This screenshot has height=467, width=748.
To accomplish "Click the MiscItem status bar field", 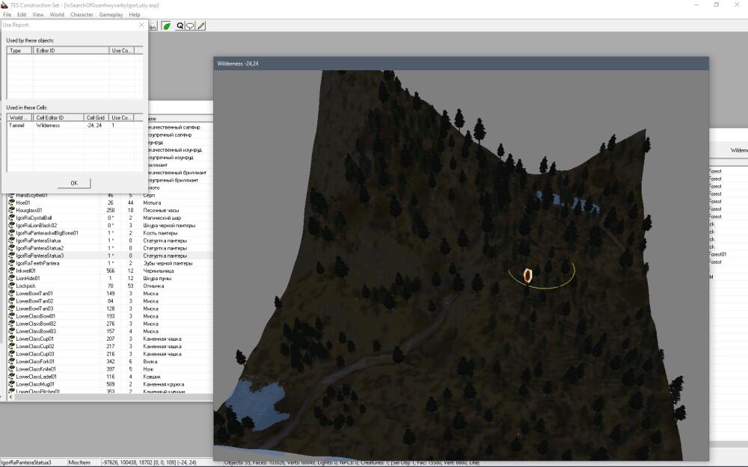I will tap(82, 463).
